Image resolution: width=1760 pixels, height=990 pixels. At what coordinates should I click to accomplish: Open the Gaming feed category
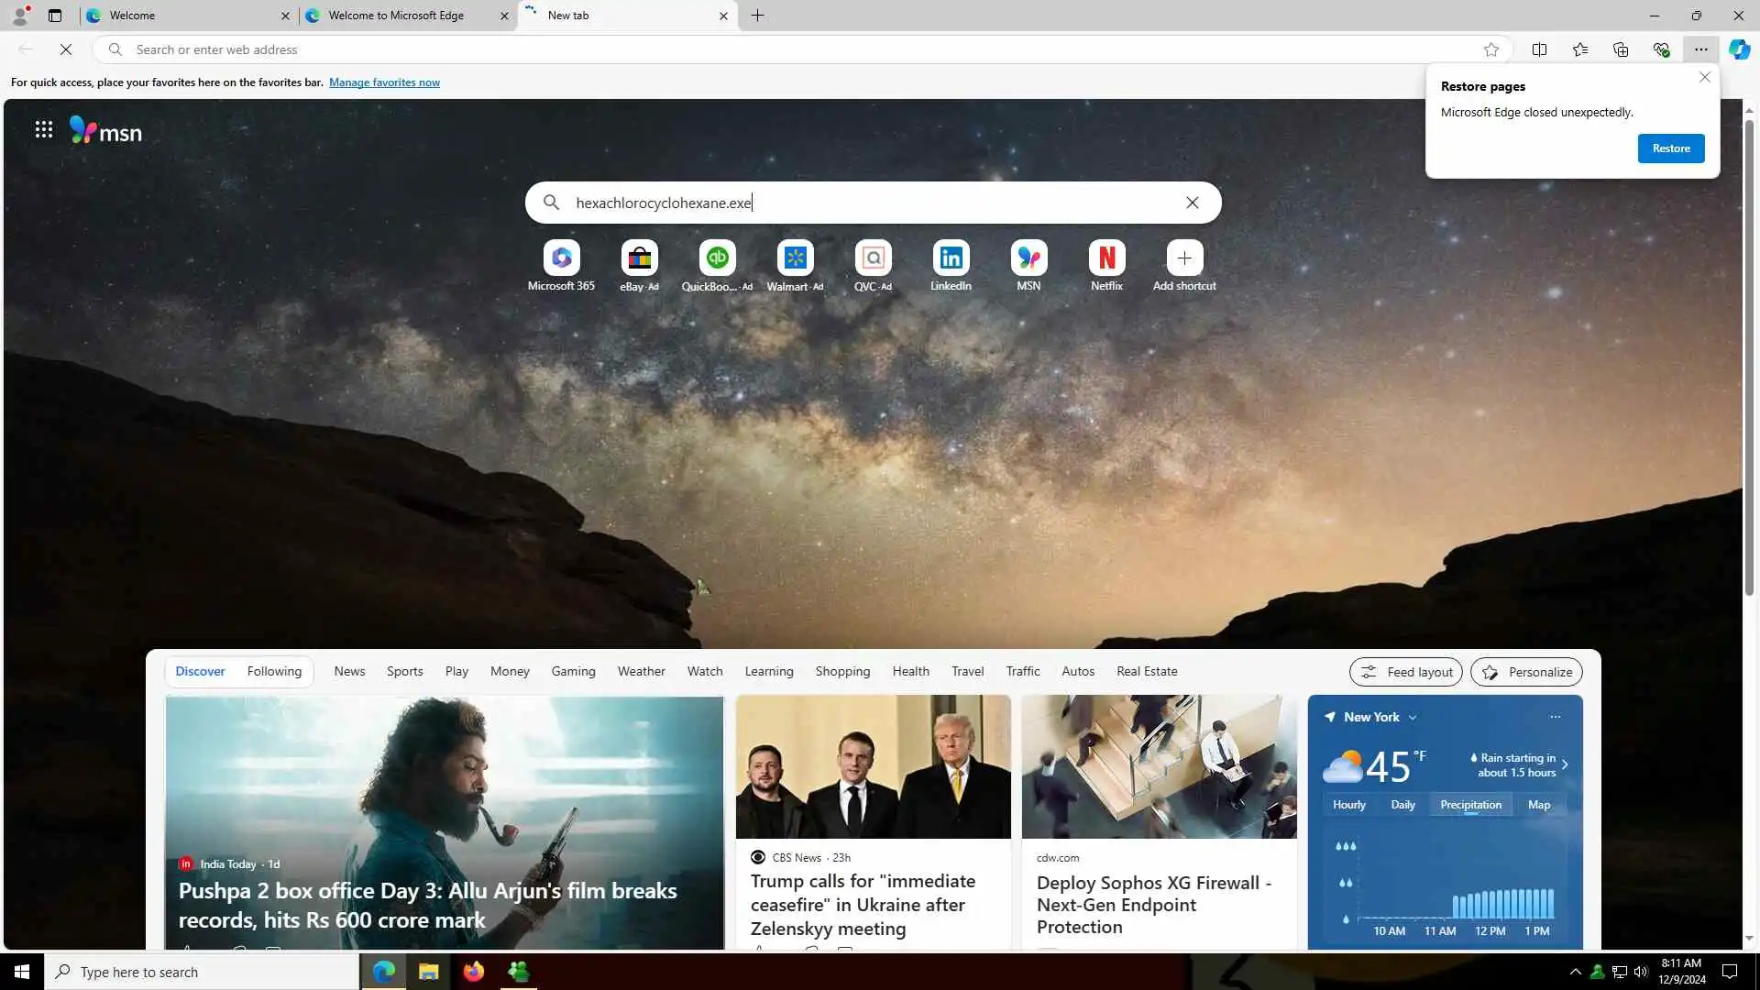click(573, 671)
